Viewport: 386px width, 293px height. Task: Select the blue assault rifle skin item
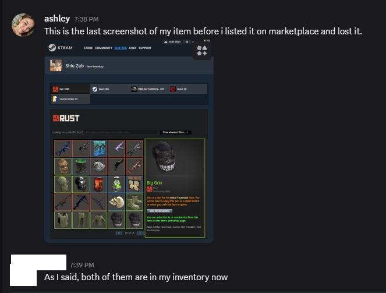63,148
